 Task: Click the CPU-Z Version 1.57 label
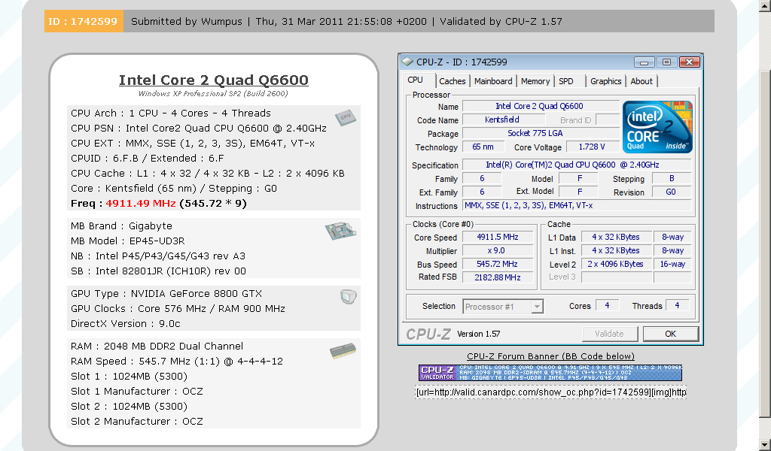[x=478, y=334]
